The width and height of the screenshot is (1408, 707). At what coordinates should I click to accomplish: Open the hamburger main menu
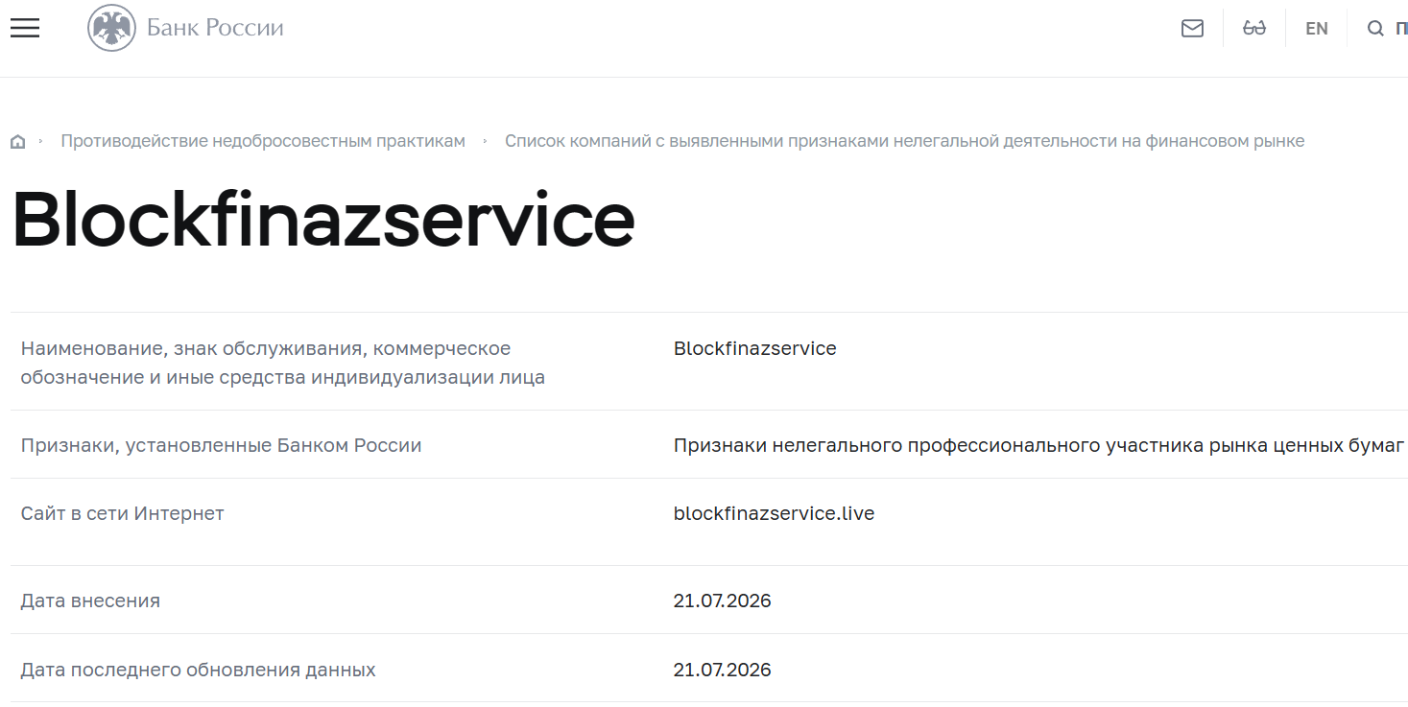25,28
